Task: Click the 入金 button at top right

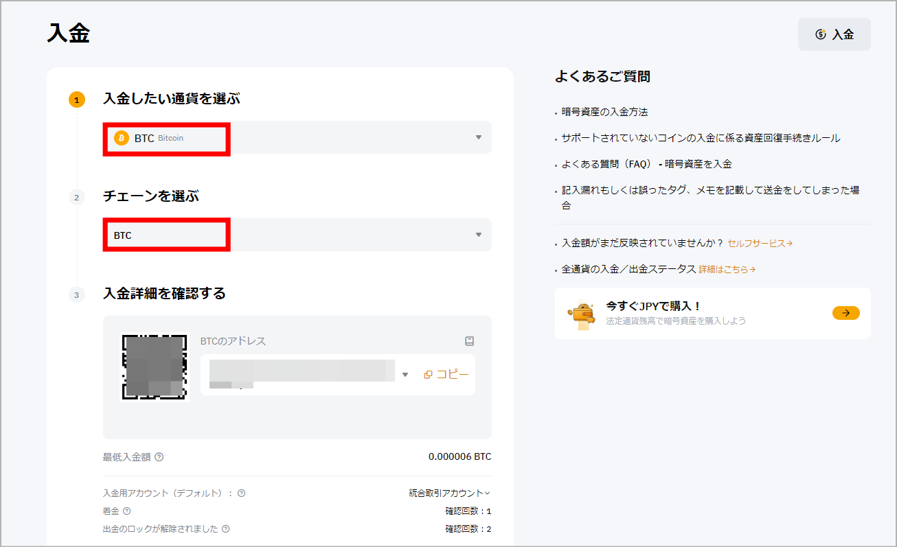Action: point(834,34)
